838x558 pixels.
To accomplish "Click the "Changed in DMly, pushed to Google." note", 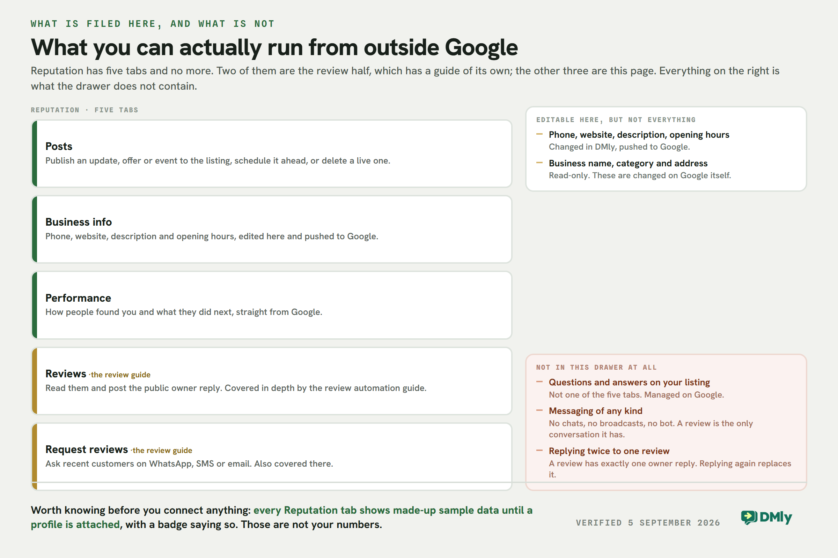I will point(619,147).
